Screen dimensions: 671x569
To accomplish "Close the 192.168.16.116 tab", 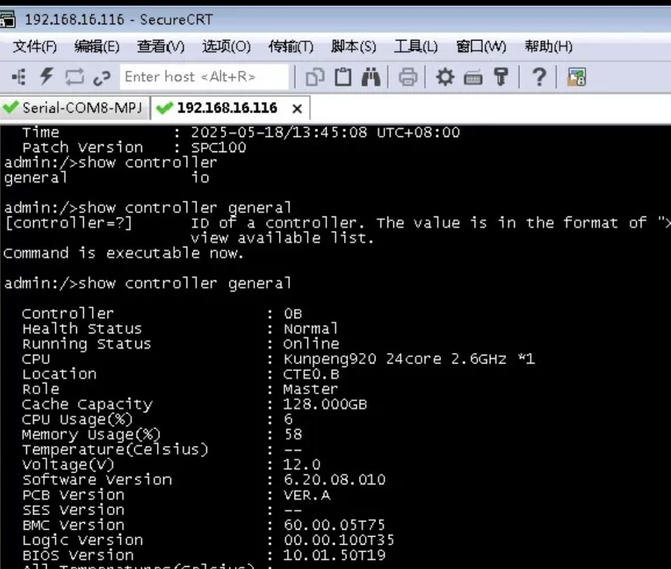I will (x=297, y=109).
